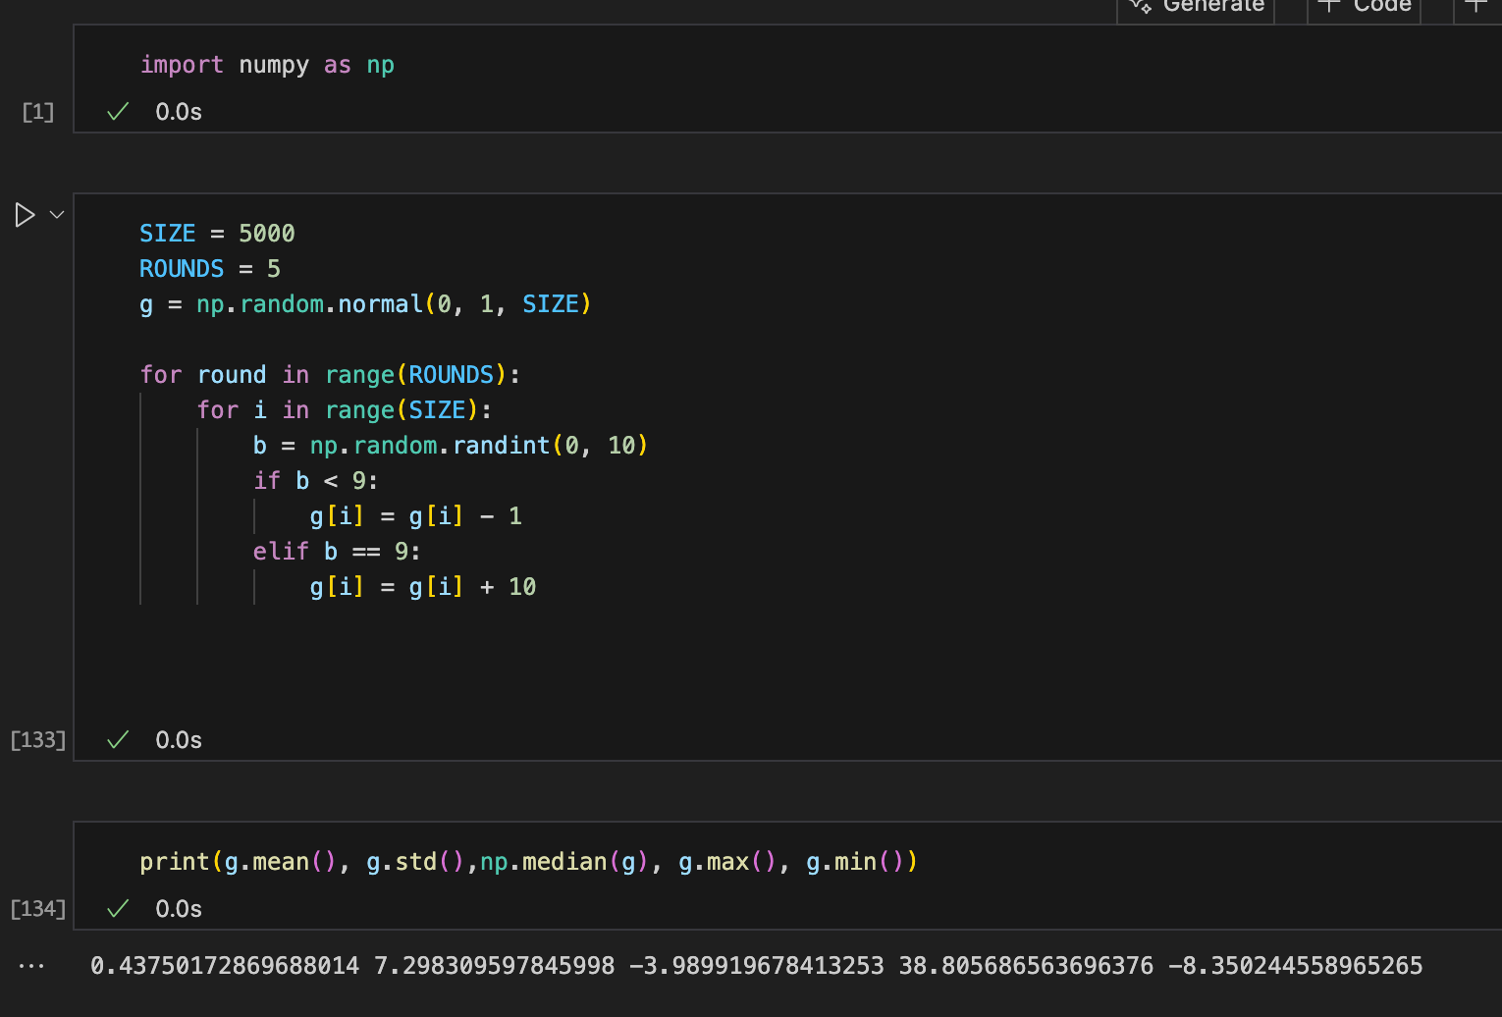
Task: Click the median output value -3.989919678413253
Action: 757,966
